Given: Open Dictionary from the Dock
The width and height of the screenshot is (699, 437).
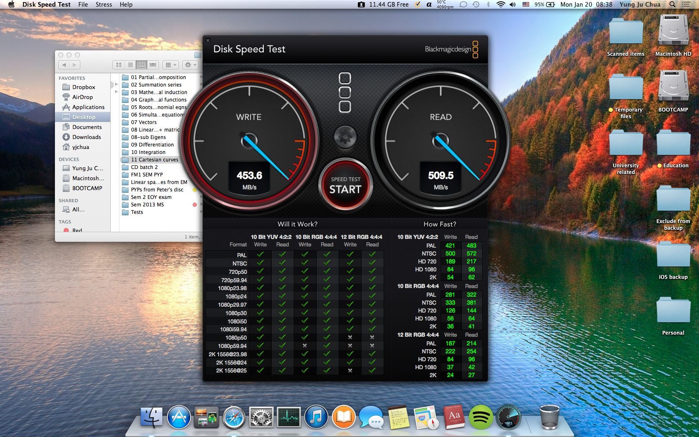Looking at the screenshot, I should pyautogui.click(x=454, y=417).
